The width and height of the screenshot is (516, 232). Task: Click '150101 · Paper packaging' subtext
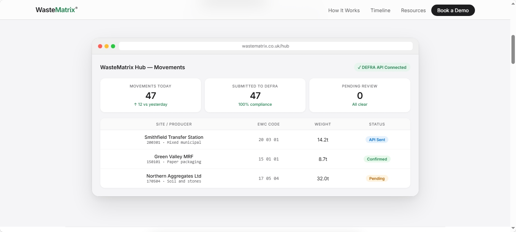pyautogui.click(x=174, y=162)
